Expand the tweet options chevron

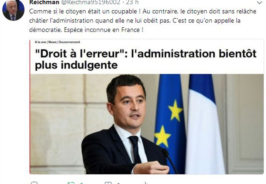tap(260, 2)
